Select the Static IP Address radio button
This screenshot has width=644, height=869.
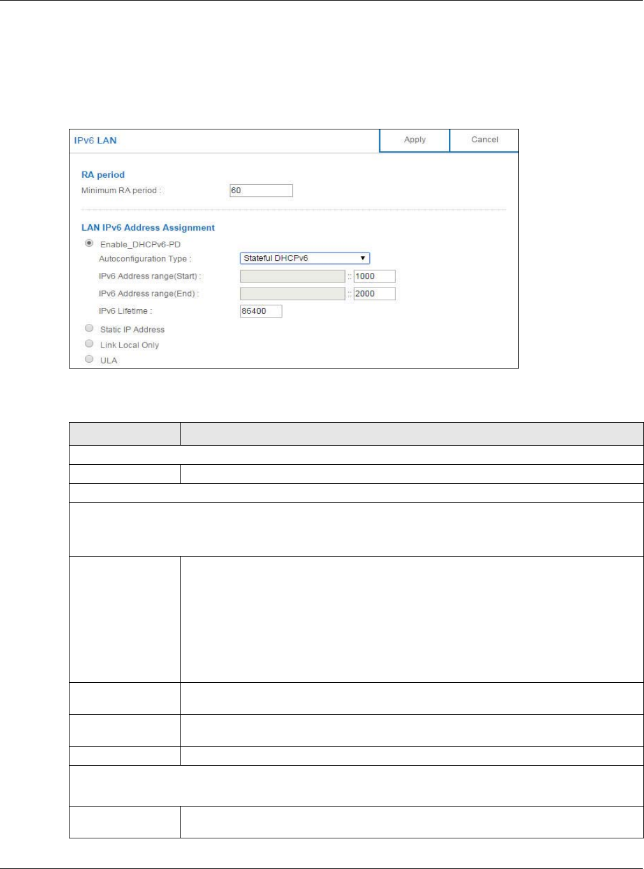(x=89, y=328)
